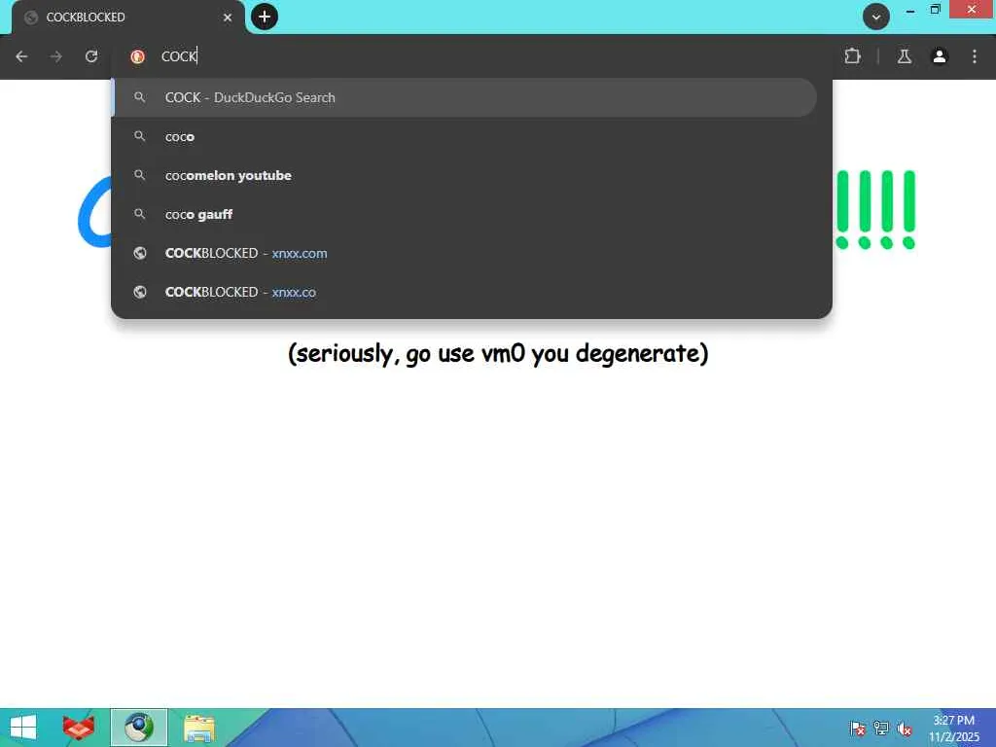Click the browser back arrow

(x=21, y=56)
